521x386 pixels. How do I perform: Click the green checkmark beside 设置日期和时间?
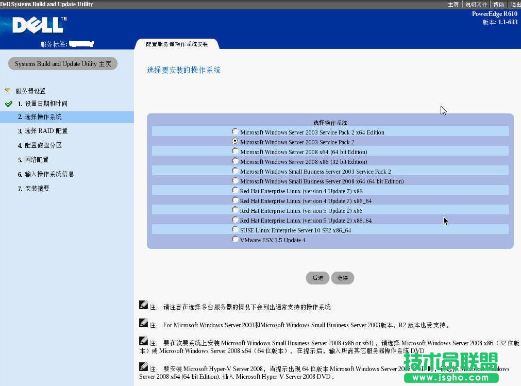click(7, 103)
